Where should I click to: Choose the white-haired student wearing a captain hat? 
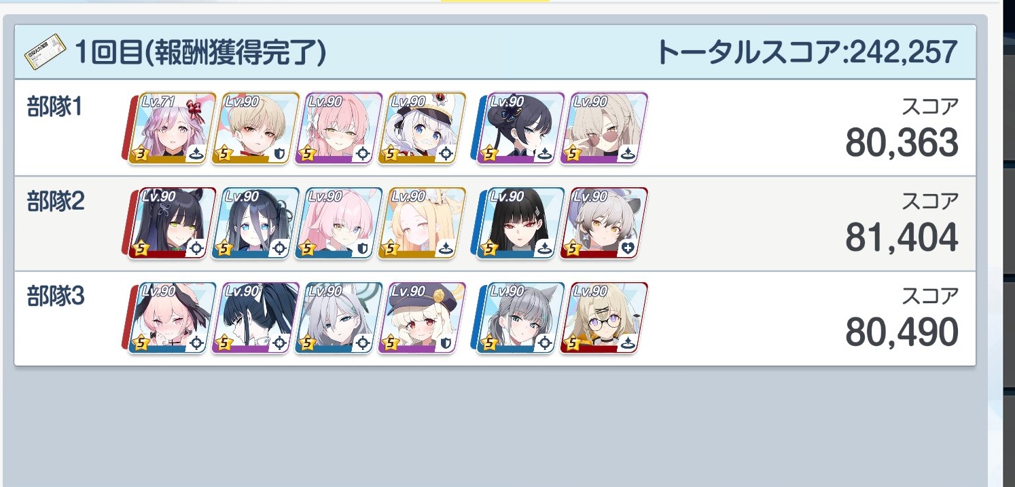(422, 129)
